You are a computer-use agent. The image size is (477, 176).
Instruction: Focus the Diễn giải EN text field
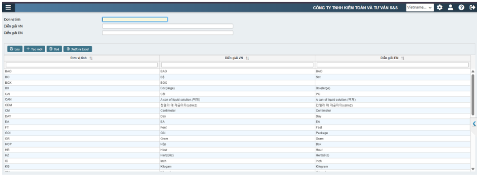168,33
